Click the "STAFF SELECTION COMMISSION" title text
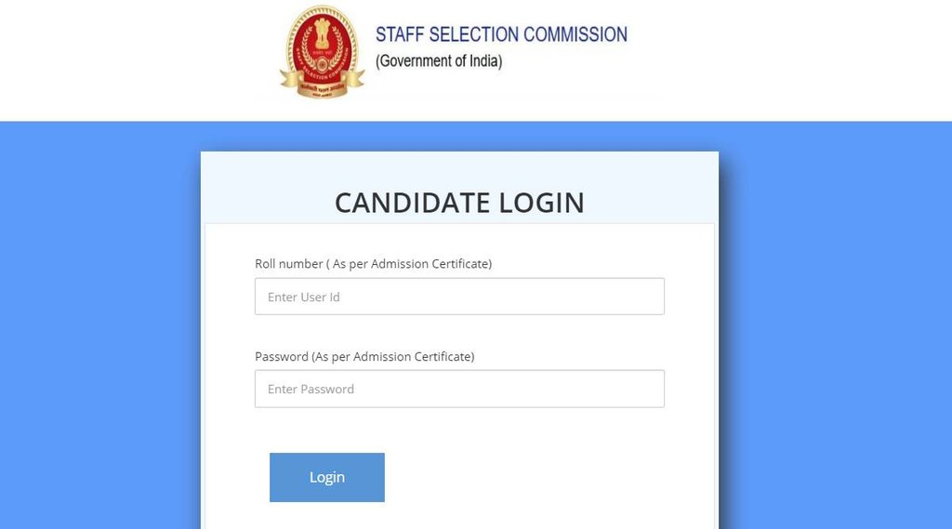Viewport: 952px width, 529px height. pyautogui.click(x=501, y=35)
